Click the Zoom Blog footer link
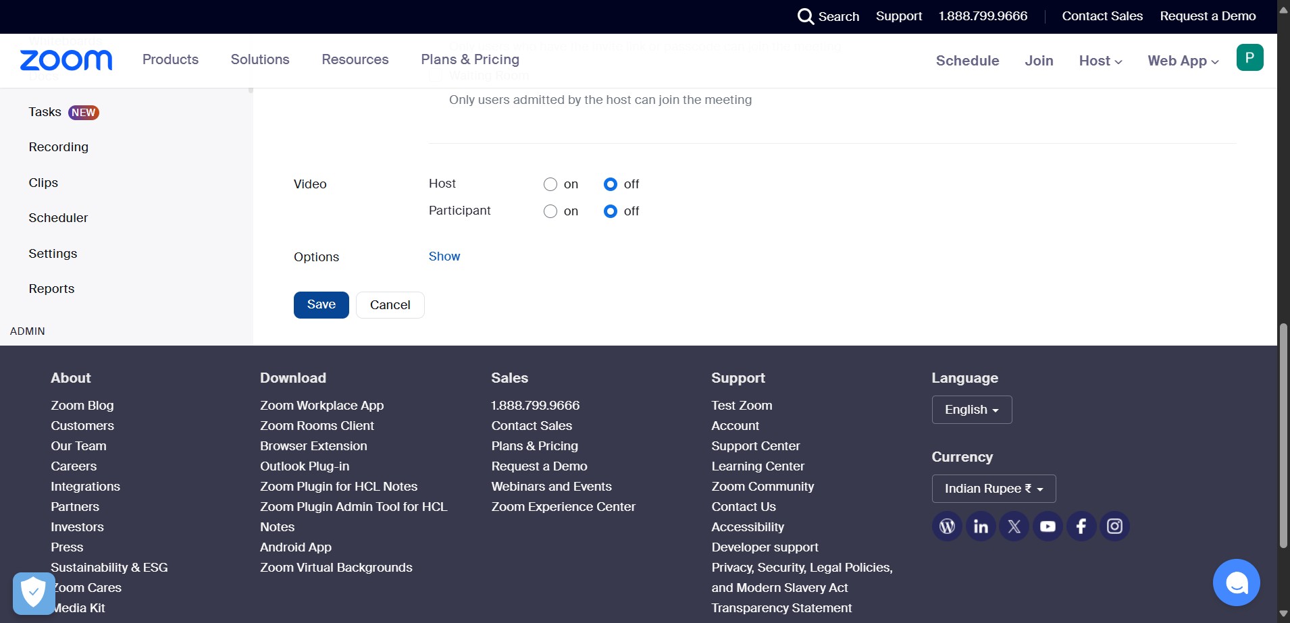 tap(82, 406)
